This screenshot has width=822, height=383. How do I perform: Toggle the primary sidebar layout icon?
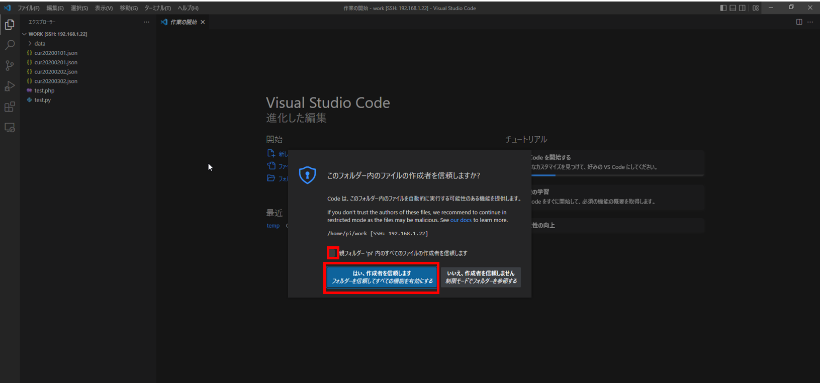click(x=723, y=8)
